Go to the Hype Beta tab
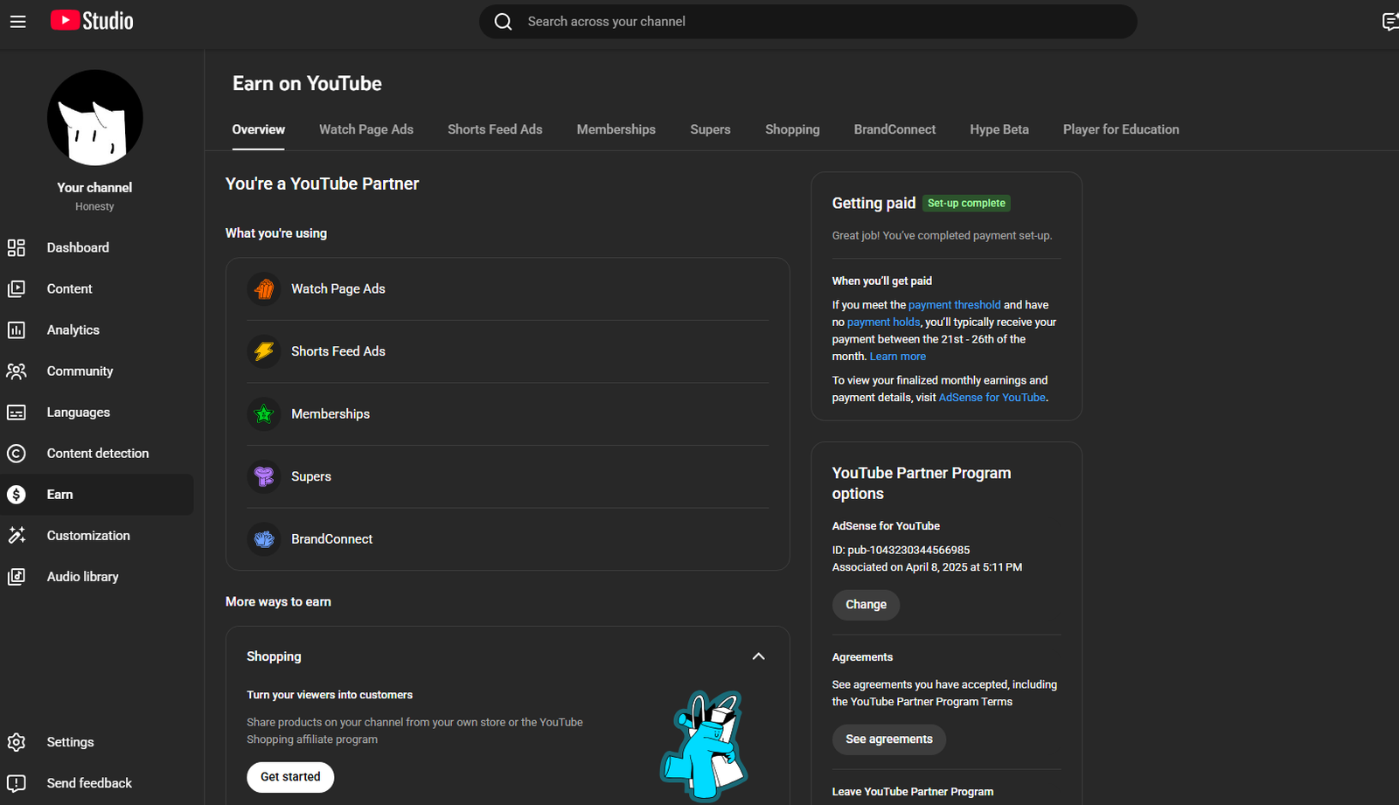The height and width of the screenshot is (805, 1399). point(999,129)
